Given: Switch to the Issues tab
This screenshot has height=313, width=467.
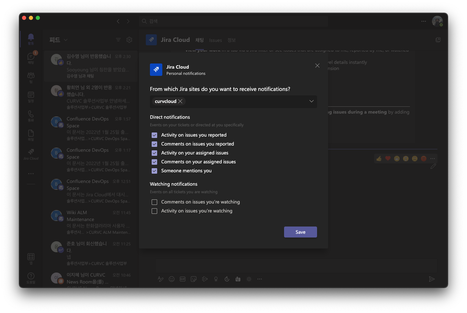Looking at the screenshot, I should pyautogui.click(x=216, y=40).
